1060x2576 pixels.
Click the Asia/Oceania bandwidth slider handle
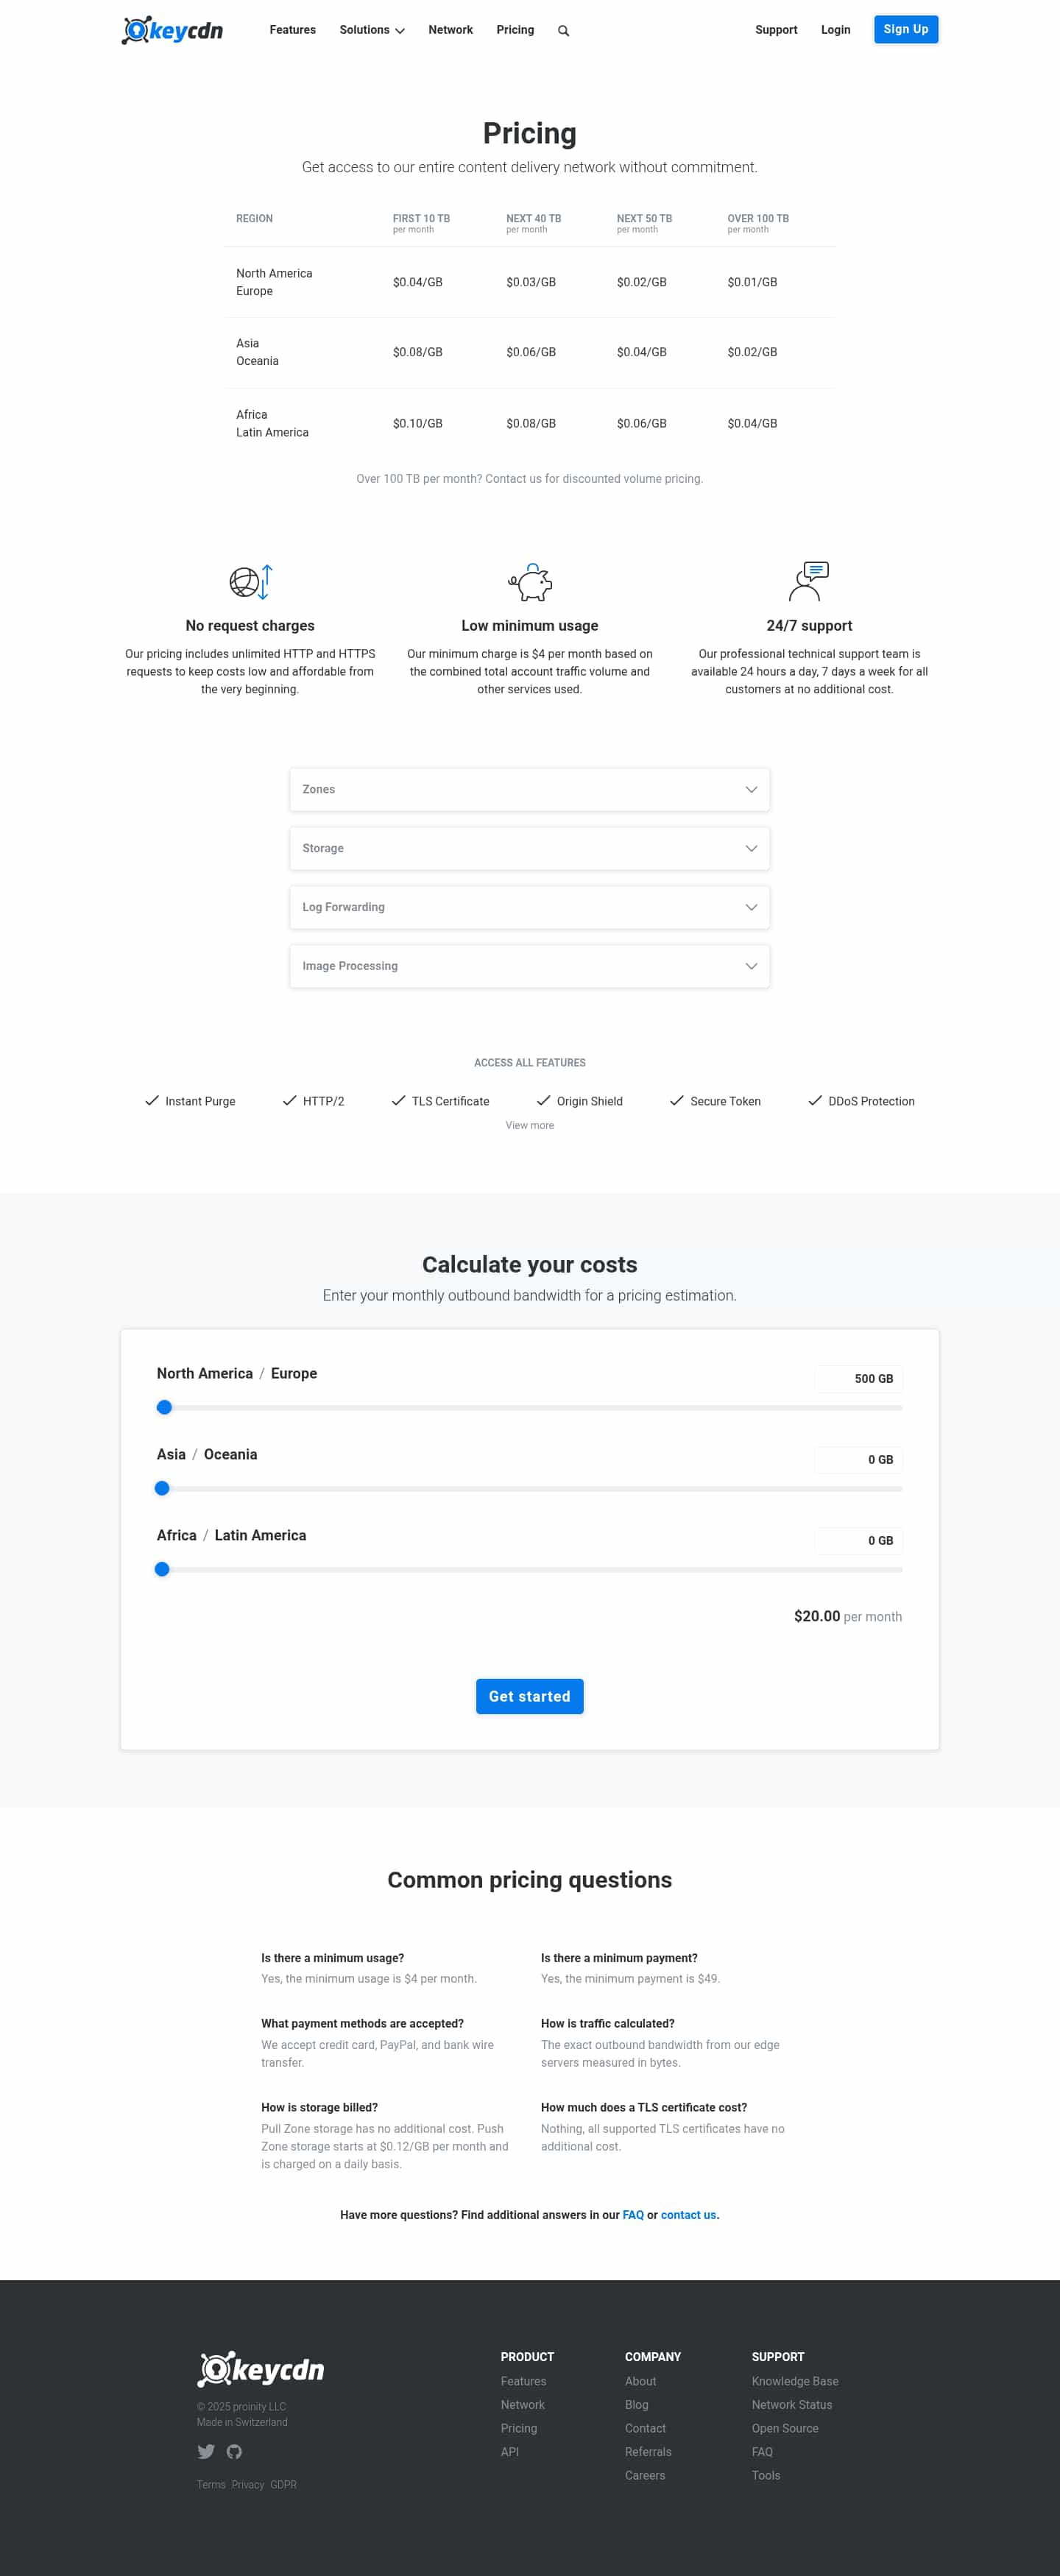[x=162, y=1488]
